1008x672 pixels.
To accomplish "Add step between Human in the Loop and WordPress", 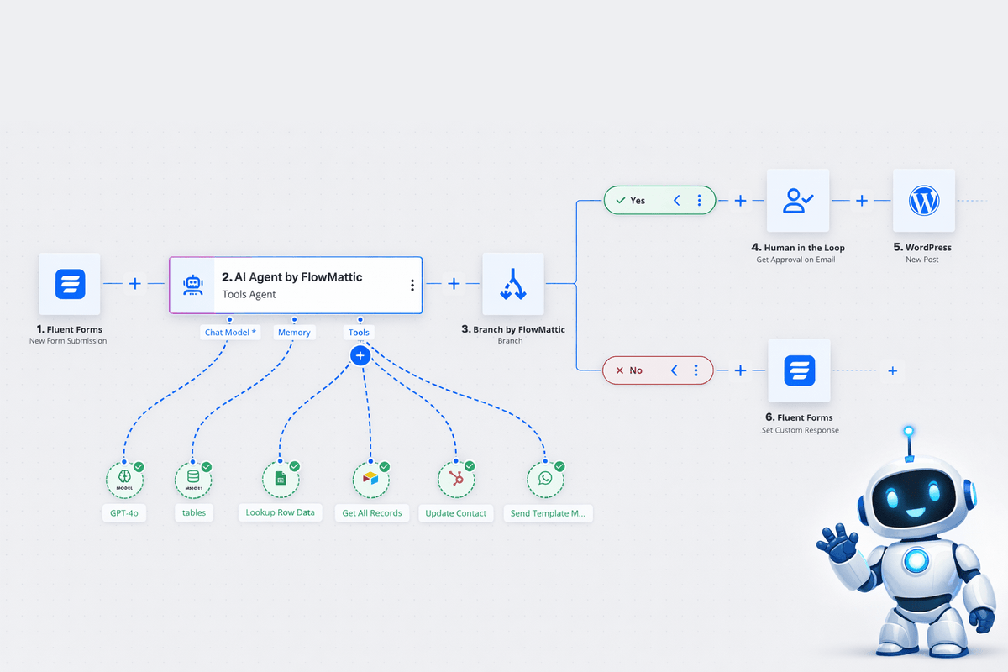I will [861, 201].
